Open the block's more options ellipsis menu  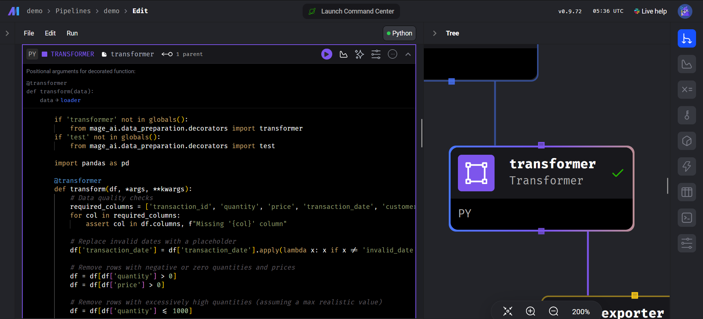click(392, 54)
